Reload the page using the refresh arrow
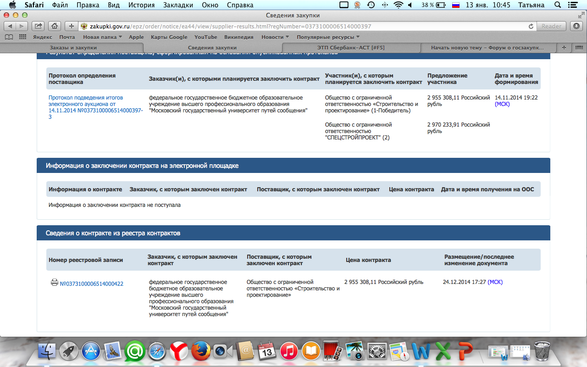 click(x=531, y=27)
